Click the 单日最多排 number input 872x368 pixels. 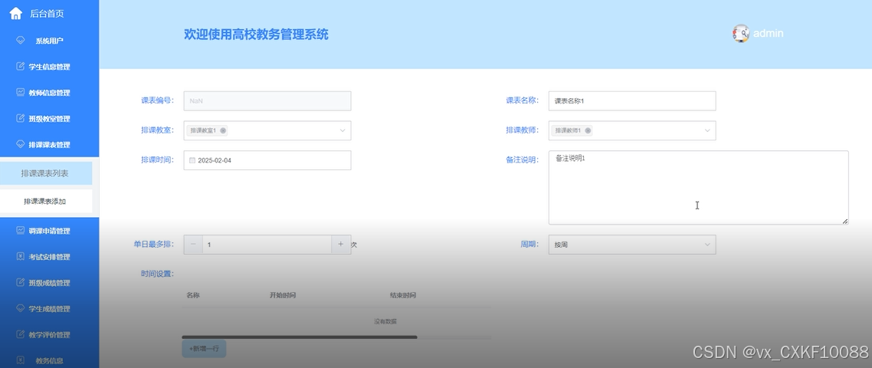pyautogui.click(x=267, y=245)
